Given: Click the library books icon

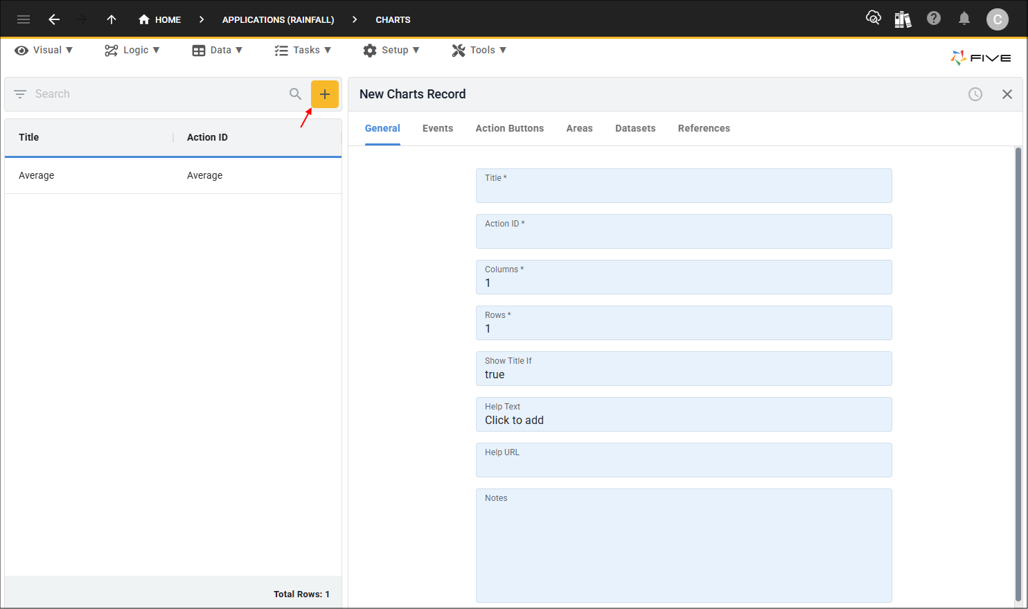Looking at the screenshot, I should click(903, 19).
